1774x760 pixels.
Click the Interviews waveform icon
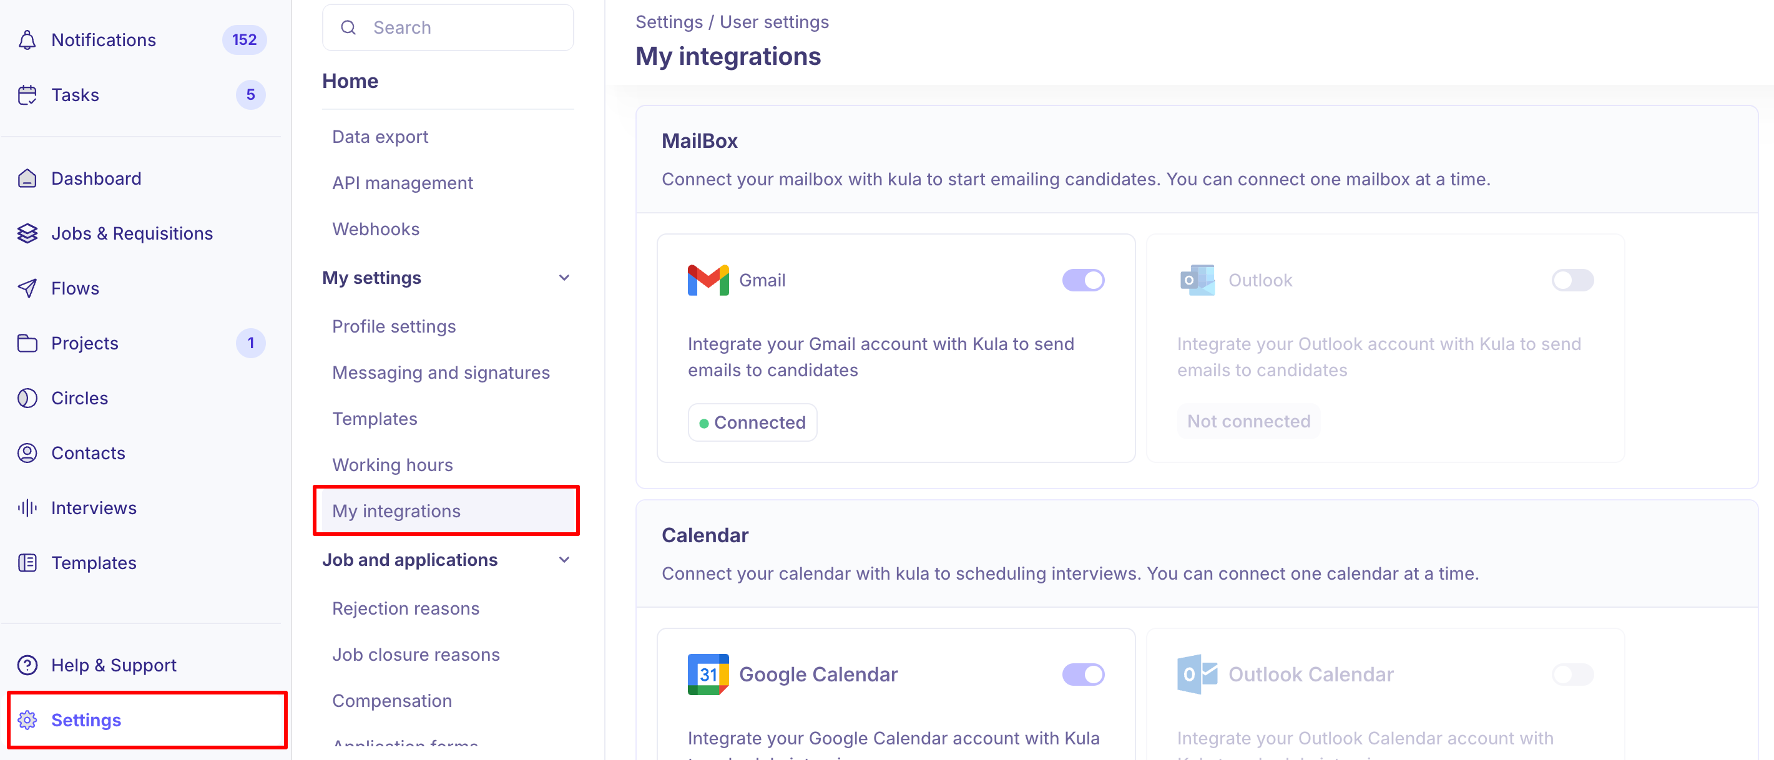click(27, 508)
